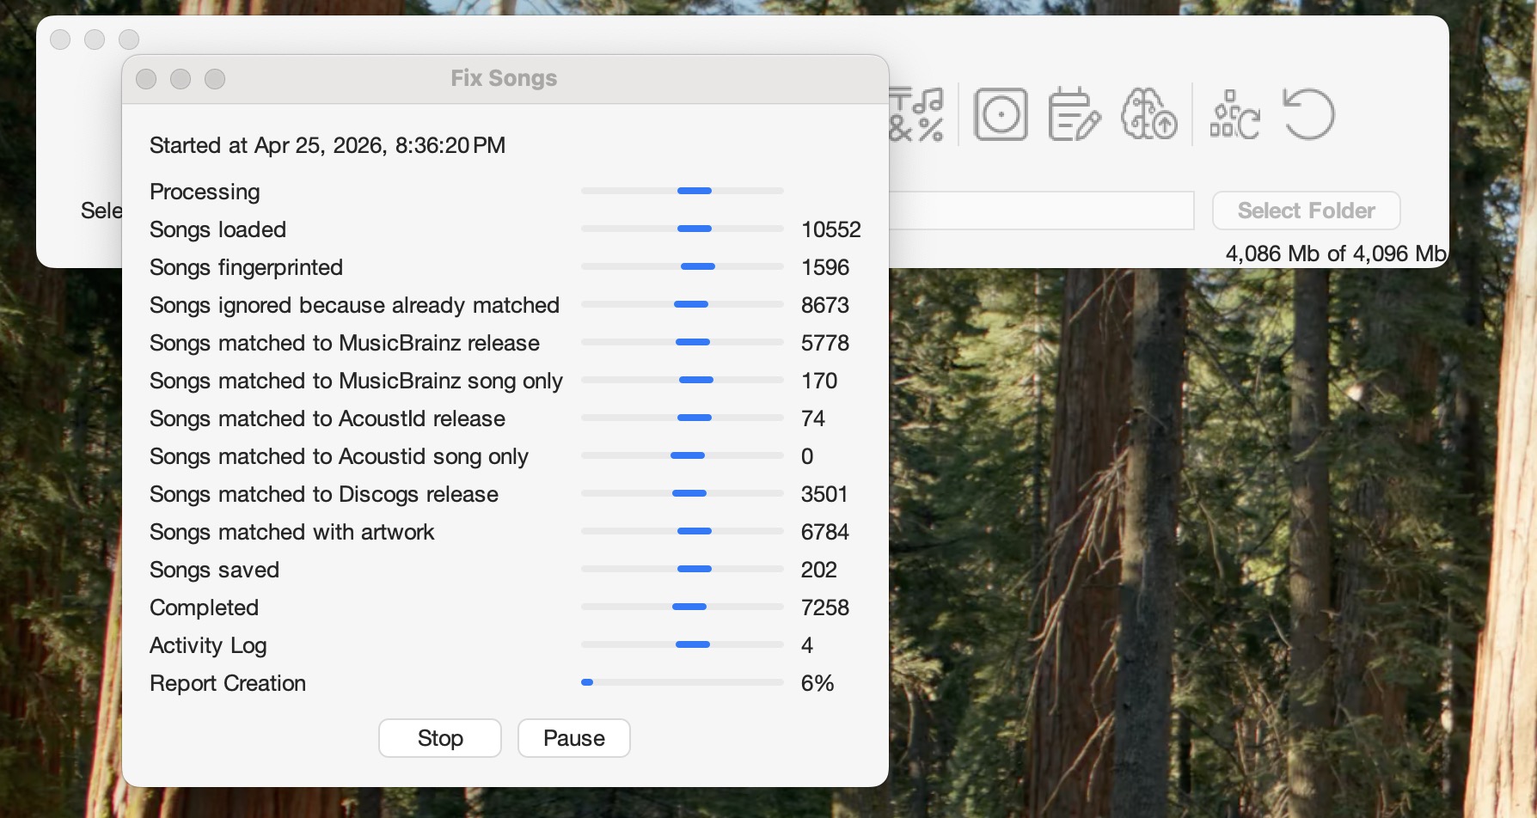
Task: Minimize the Fix Songs dialog
Action: [181, 79]
